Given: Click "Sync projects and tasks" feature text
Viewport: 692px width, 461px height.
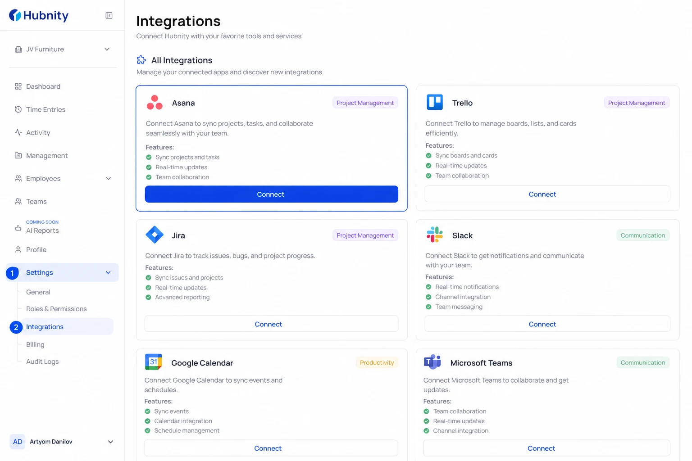Looking at the screenshot, I should (187, 157).
